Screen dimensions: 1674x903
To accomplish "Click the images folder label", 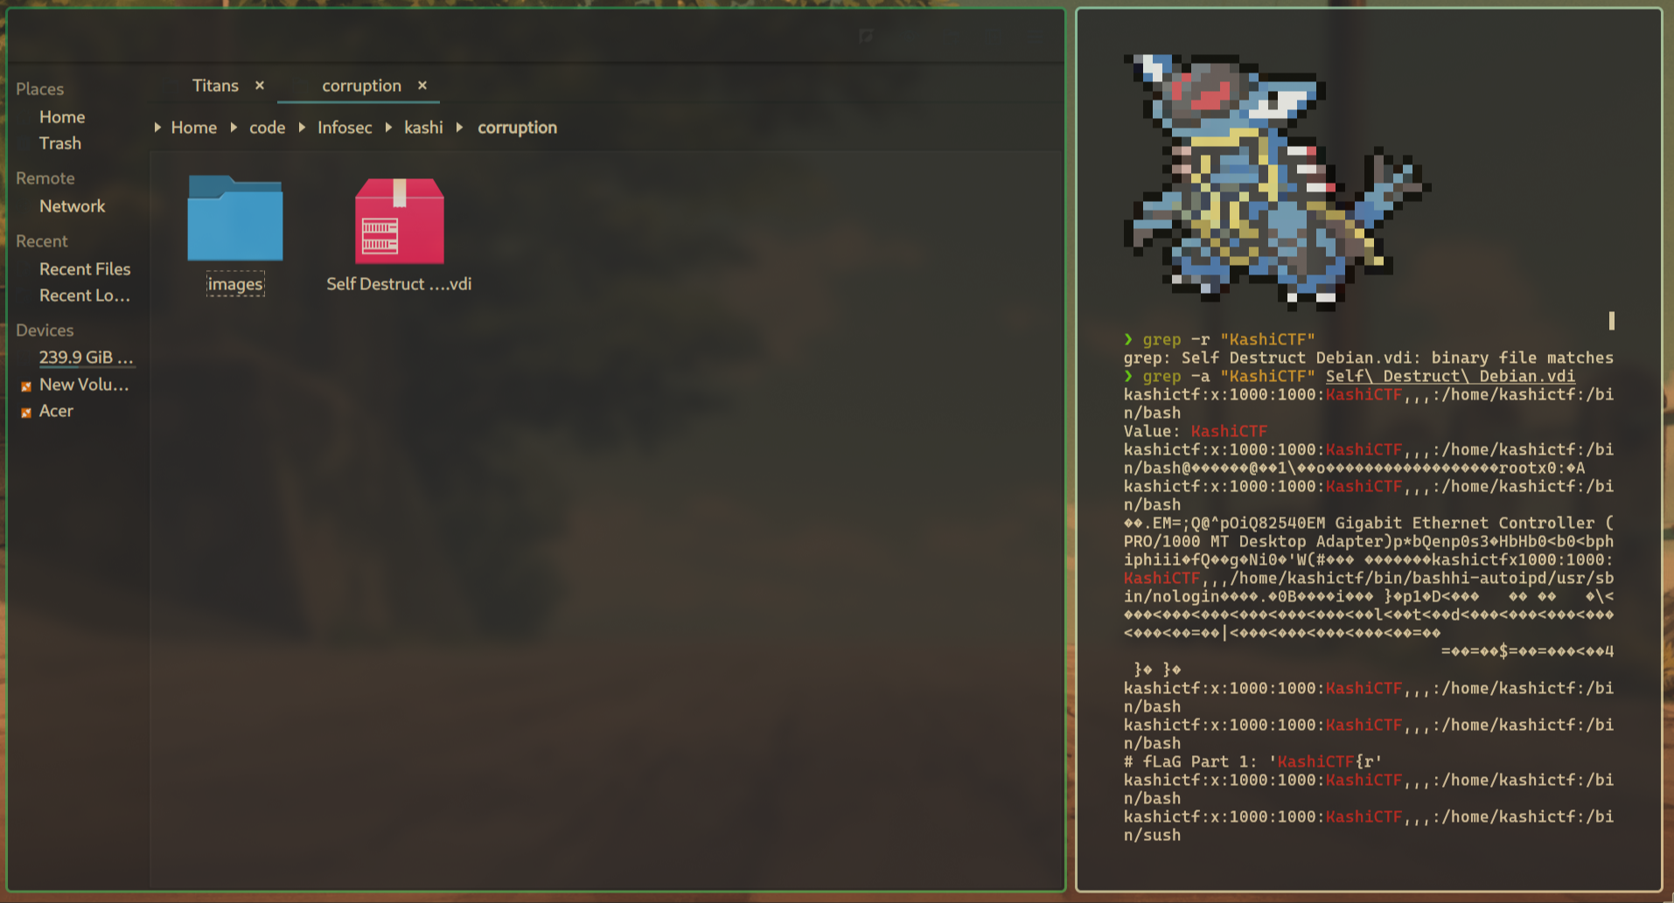I will pyautogui.click(x=235, y=284).
